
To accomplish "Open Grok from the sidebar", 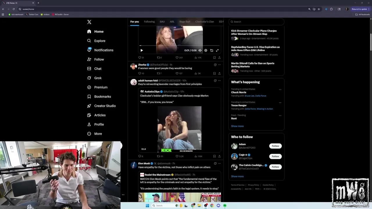I will pos(94,78).
